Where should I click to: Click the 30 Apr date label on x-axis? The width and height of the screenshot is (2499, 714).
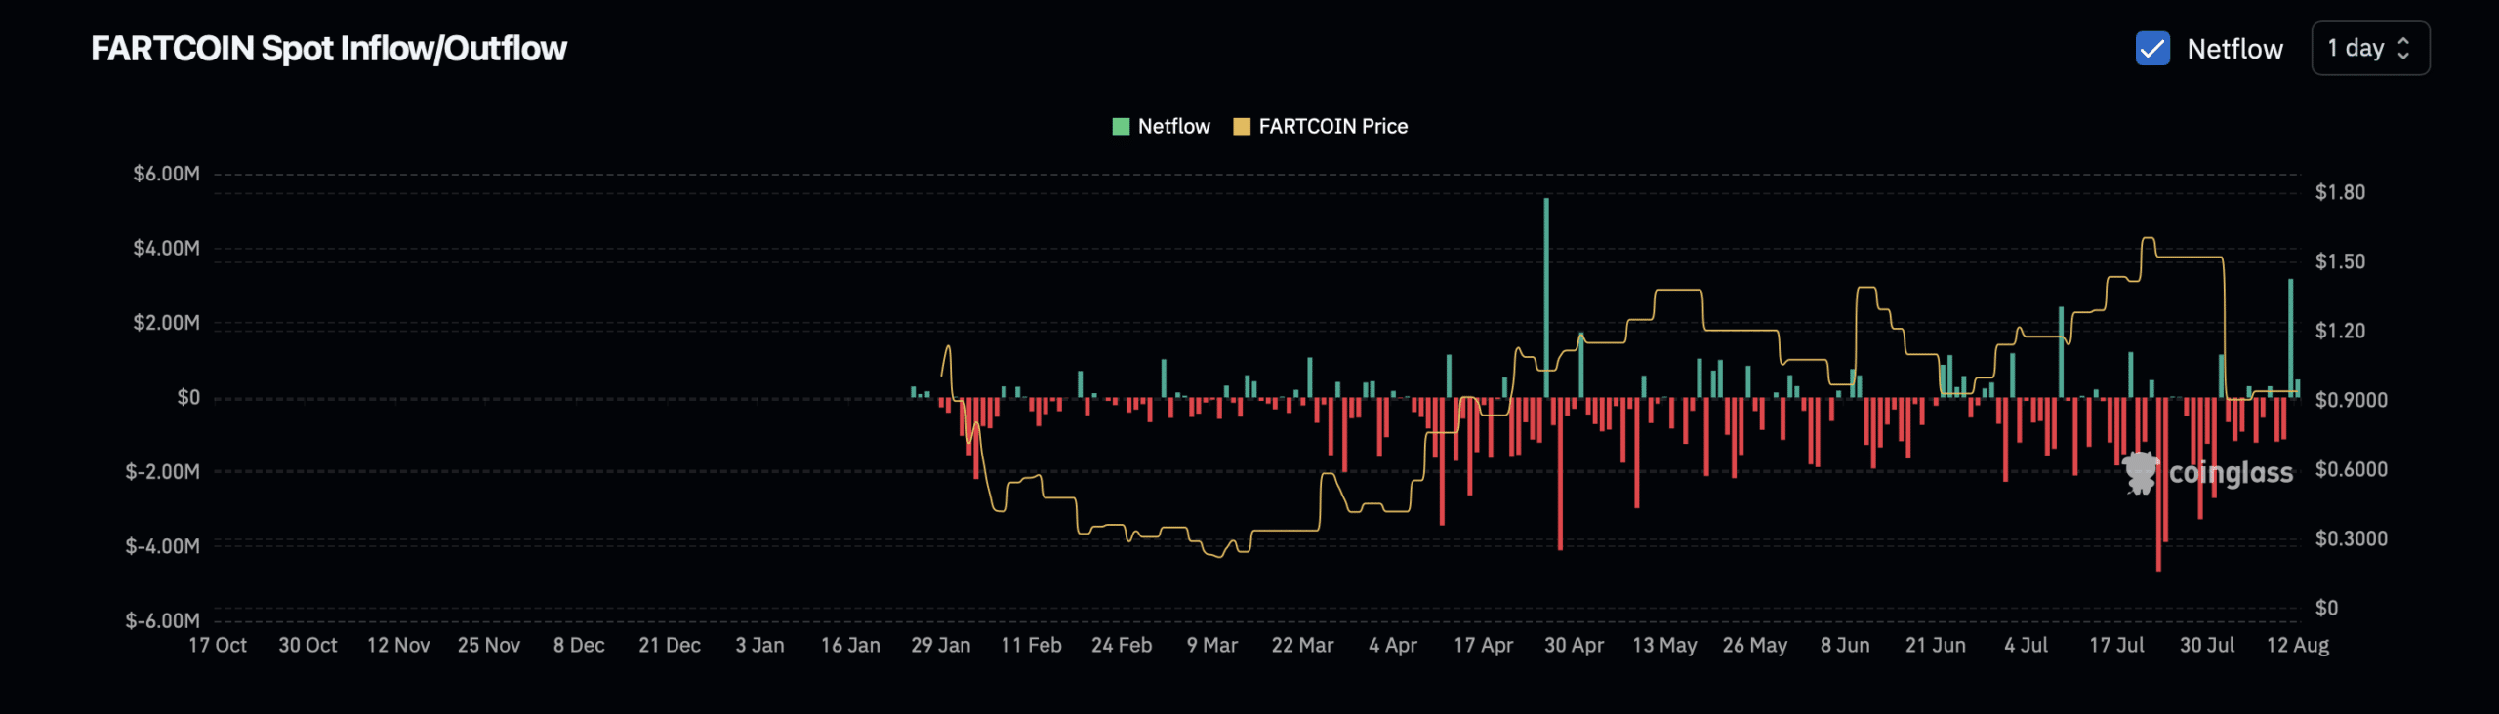[1574, 646]
